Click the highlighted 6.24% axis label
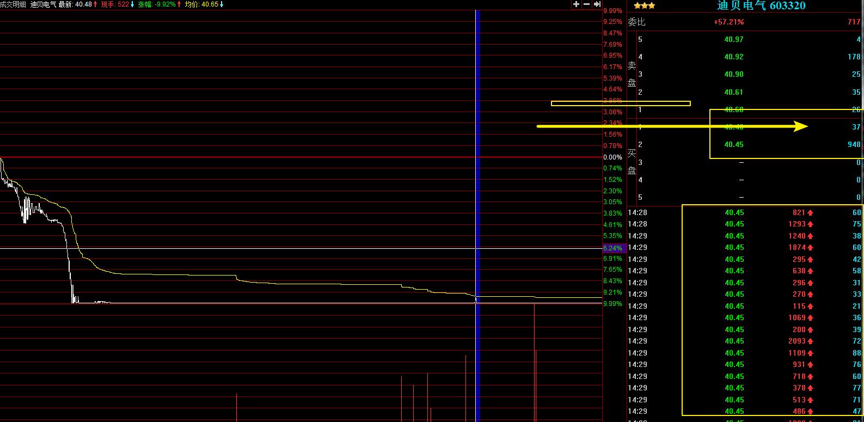 612,248
